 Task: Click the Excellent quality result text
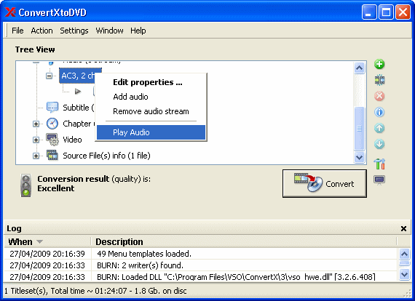tap(56, 188)
